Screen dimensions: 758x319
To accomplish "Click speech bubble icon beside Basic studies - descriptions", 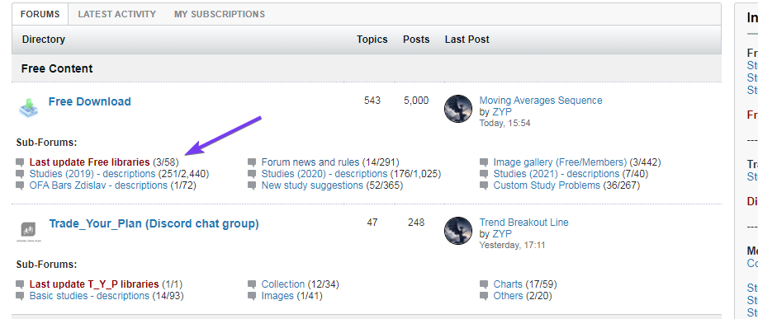I will tap(20, 296).
